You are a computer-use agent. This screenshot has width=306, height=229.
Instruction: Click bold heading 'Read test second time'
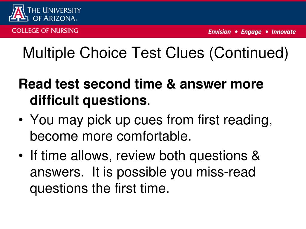point(90,84)
